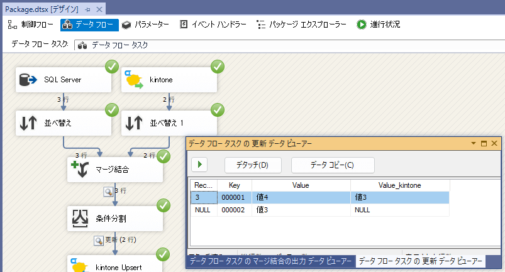Select the SQL Server source icon
505x272 pixels.
[28, 80]
